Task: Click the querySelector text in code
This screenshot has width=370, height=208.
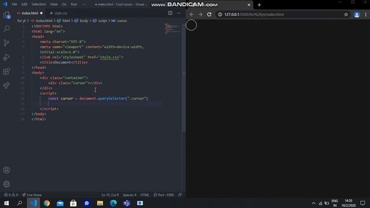Action: [x=112, y=98]
